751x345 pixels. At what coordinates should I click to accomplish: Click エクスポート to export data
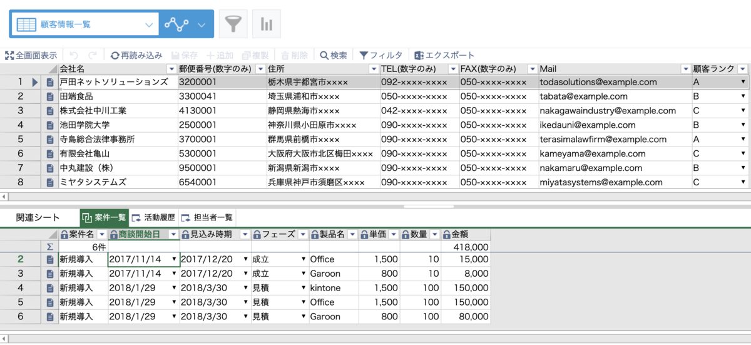click(445, 55)
